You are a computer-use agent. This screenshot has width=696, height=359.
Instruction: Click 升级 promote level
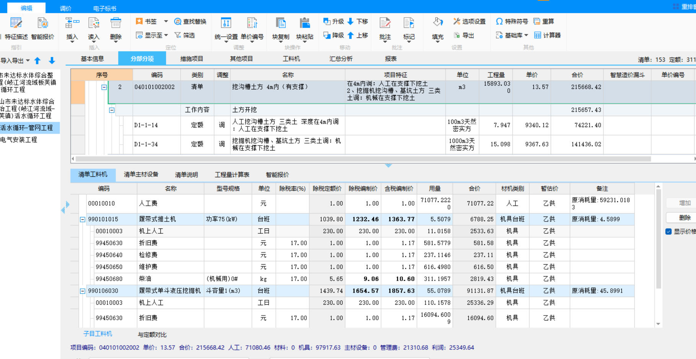pos(334,21)
